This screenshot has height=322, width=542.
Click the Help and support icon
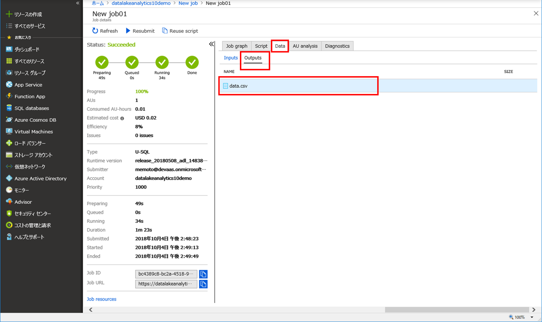9,237
